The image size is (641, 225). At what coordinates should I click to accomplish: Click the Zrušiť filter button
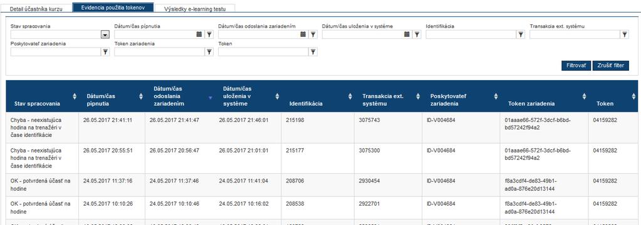coord(611,66)
